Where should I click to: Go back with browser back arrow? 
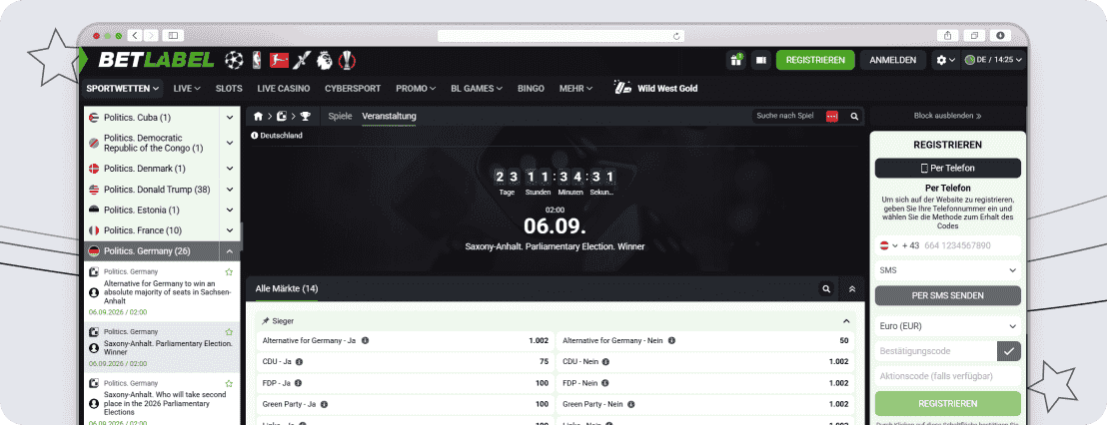coord(134,35)
